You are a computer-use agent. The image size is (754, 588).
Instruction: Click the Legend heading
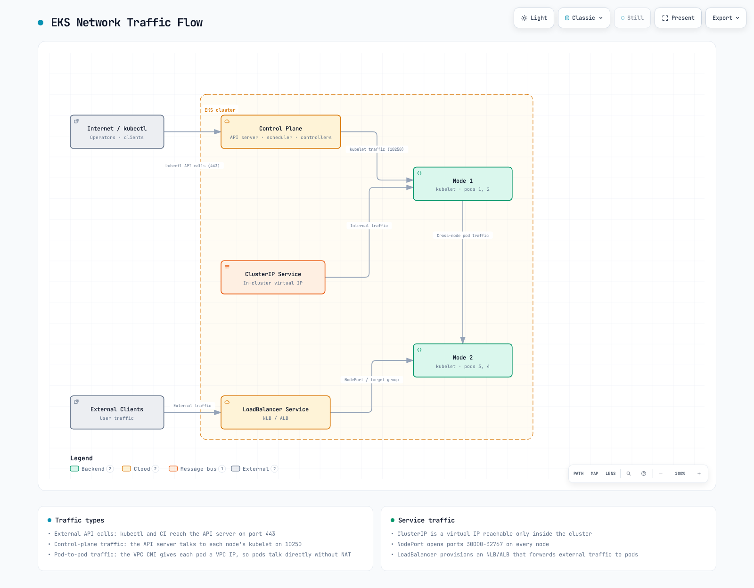coord(82,458)
